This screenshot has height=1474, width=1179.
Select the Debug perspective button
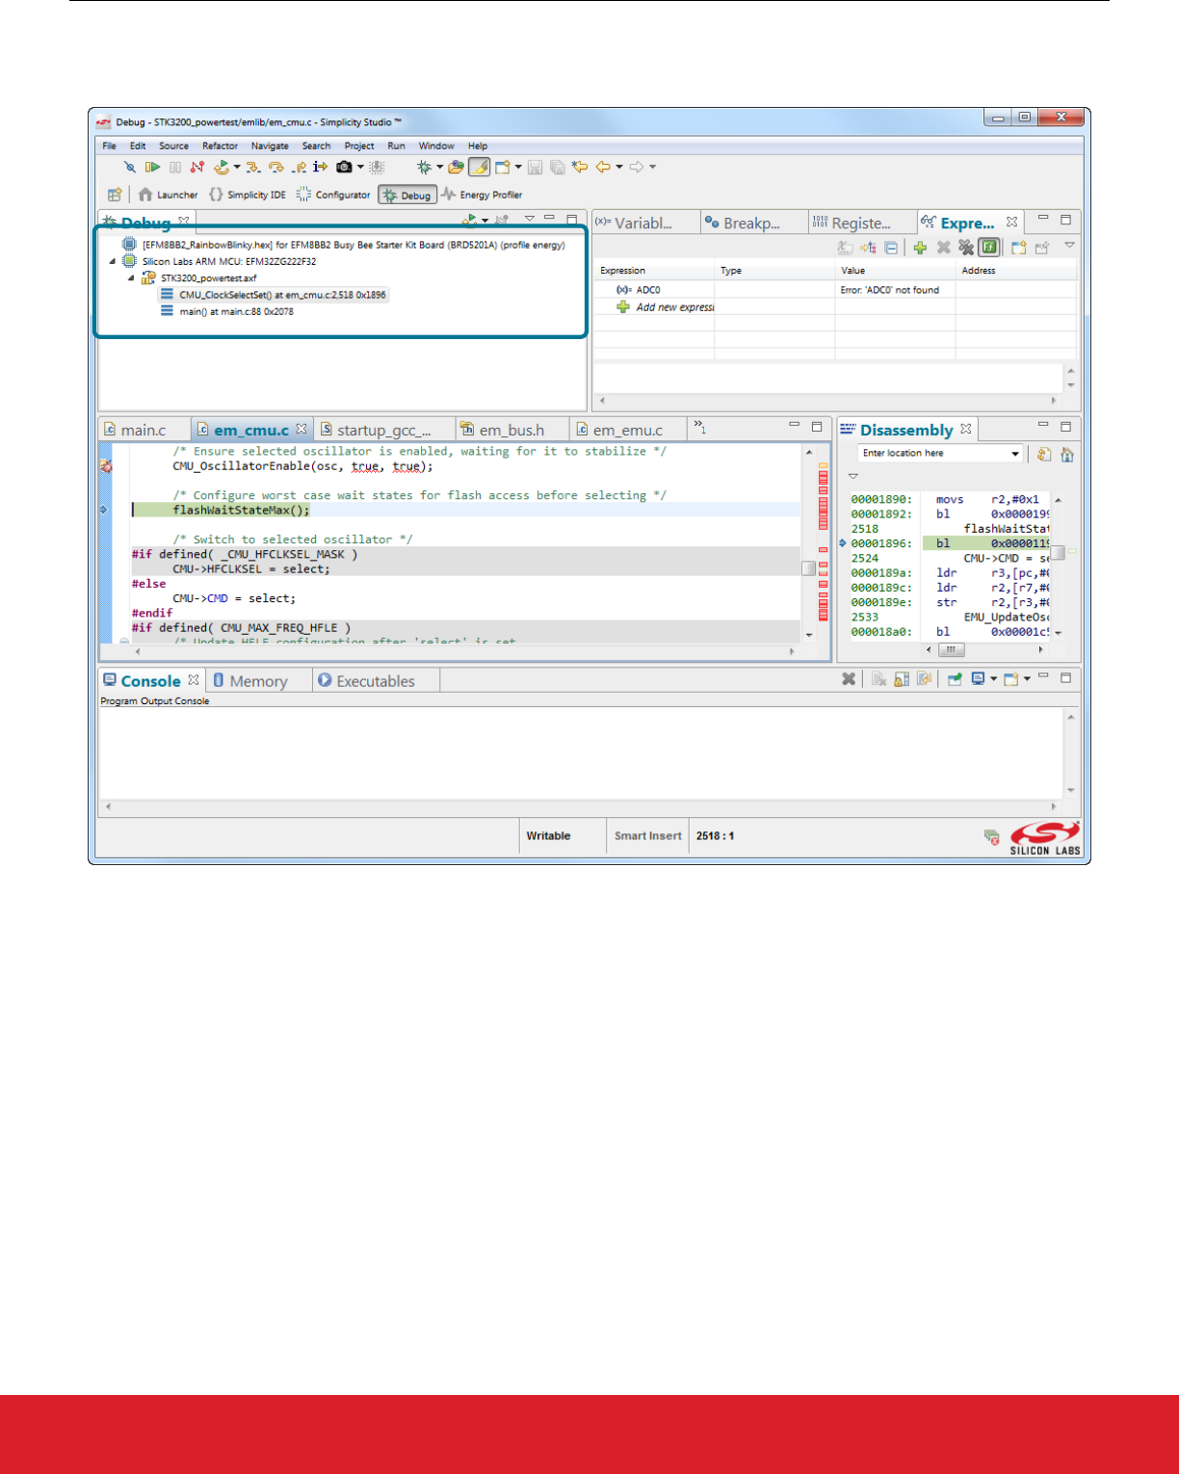[407, 196]
